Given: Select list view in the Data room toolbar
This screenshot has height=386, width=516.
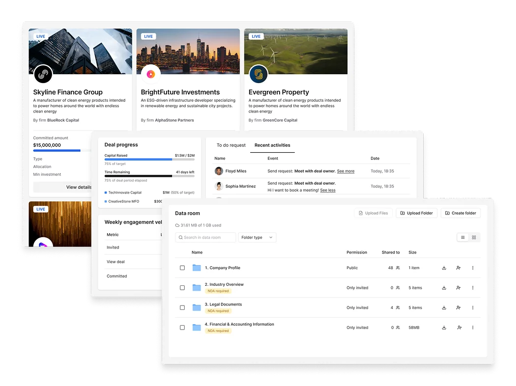Looking at the screenshot, I should (462, 237).
